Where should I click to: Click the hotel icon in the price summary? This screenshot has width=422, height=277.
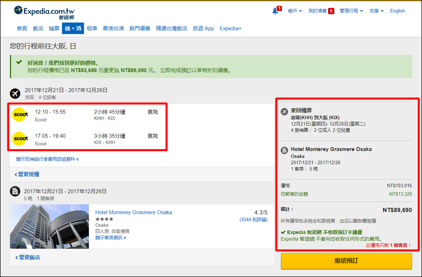click(x=284, y=150)
